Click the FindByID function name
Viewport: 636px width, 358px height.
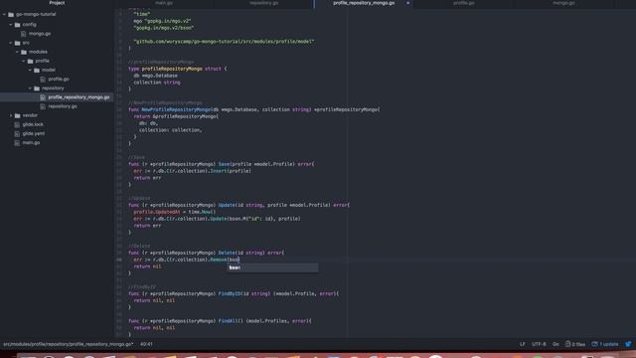click(230, 294)
